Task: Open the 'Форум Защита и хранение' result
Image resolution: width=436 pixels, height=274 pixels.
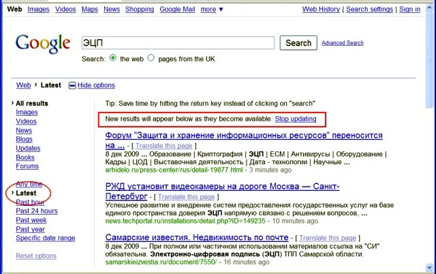Action: pyautogui.click(x=244, y=136)
